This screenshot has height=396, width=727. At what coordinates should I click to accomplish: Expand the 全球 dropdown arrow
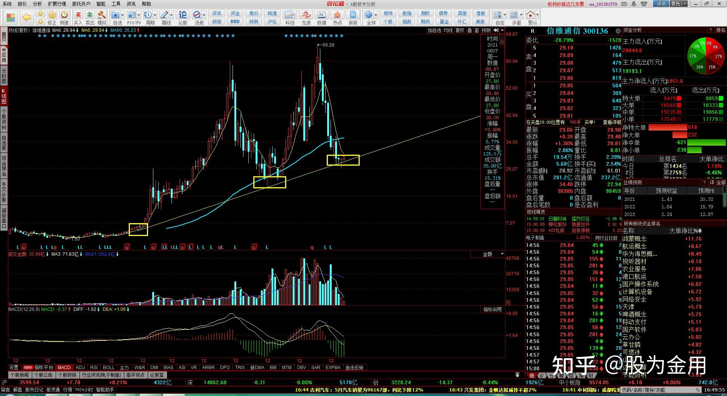376,15
